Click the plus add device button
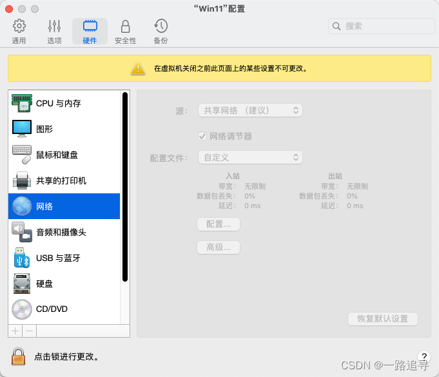Image resolution: width=439 pixels, height=377 pixels. pyautogui.click(x=15, y=331)
